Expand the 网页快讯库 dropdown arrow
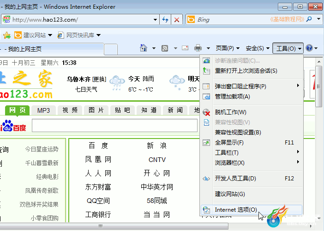Viewport: 324px width, 231px height. 99,35
